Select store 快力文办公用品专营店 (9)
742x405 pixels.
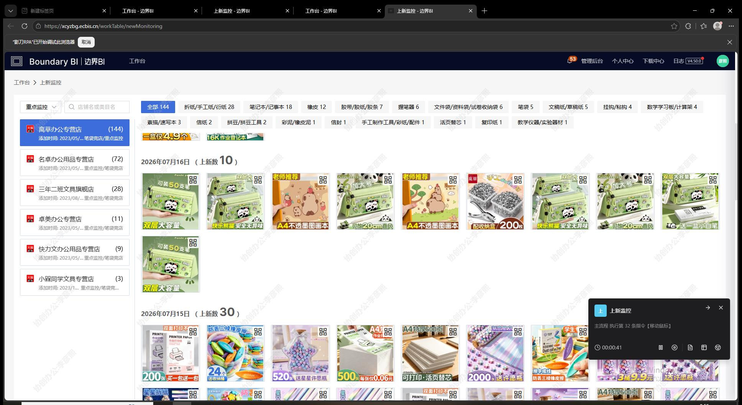point(75,252)
